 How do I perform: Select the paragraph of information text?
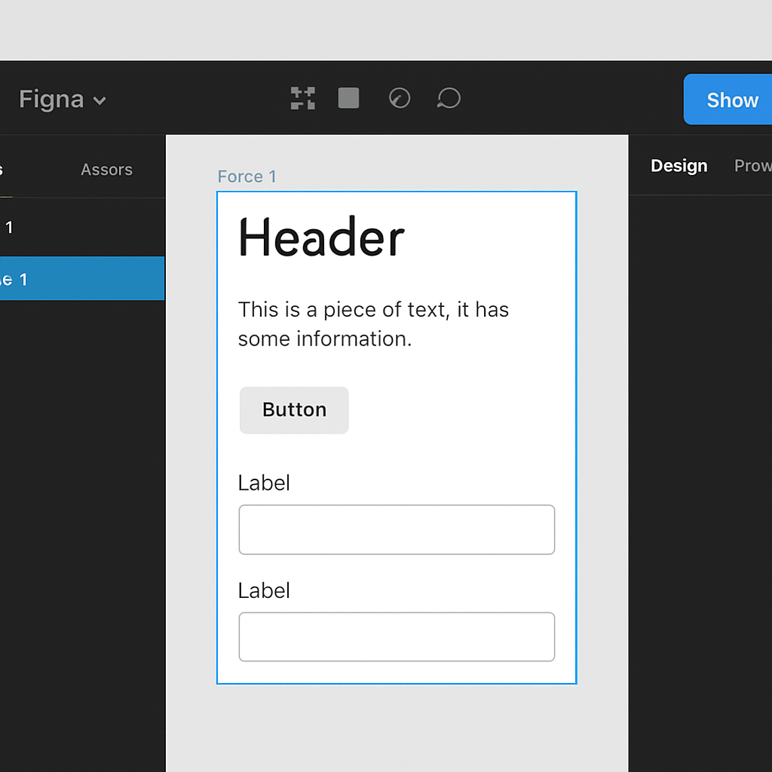pos(373,323)
